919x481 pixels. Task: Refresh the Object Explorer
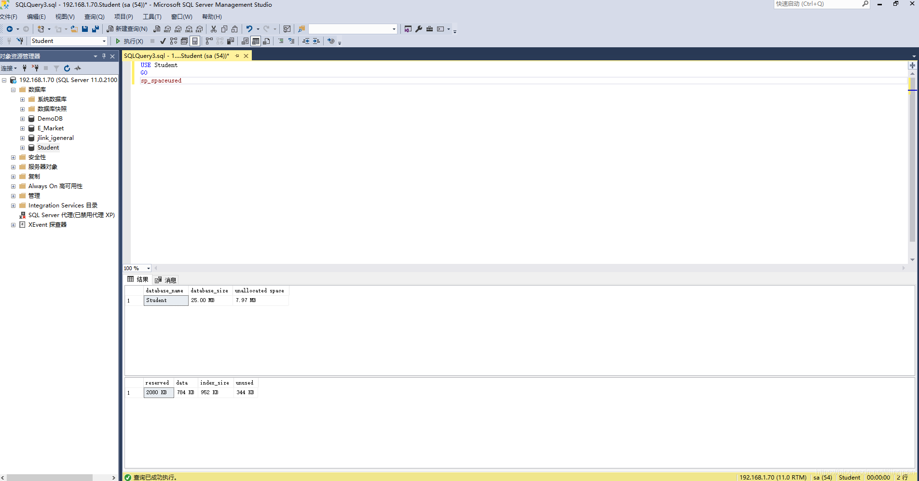pos(67,68)
